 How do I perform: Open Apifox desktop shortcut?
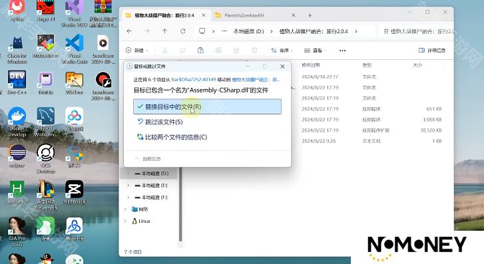coord(17,11)
